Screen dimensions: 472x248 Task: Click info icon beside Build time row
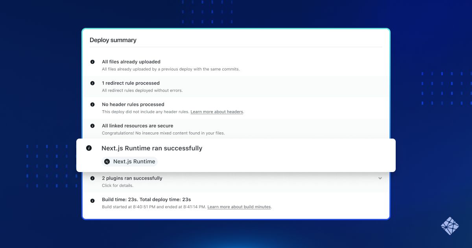[x=92, y=200]
